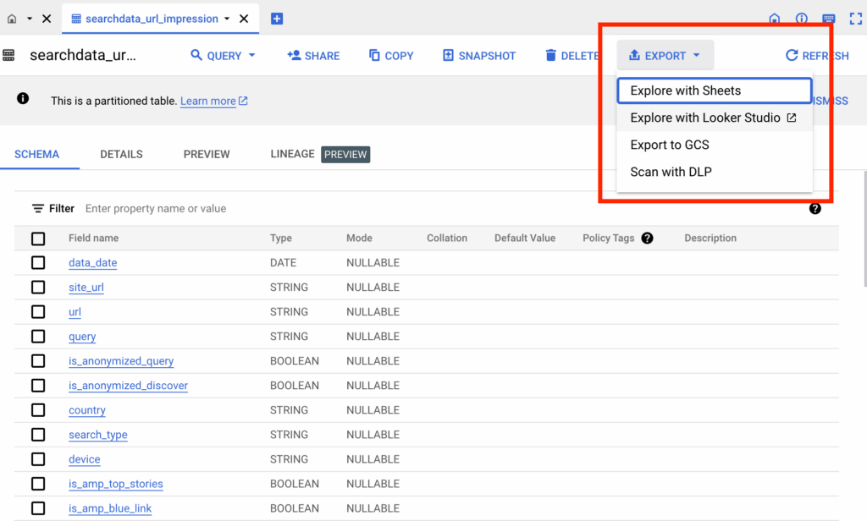867x521 pixels.
Task: Click the REFRESH button
Action: pos(817,56)
